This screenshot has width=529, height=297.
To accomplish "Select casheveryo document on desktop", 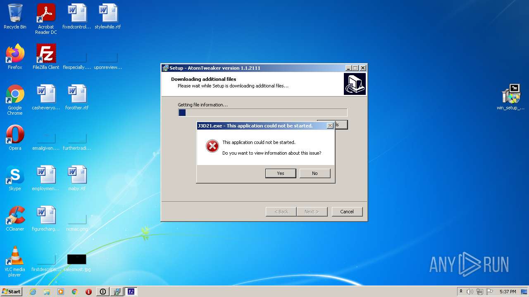I will (46, 97).
